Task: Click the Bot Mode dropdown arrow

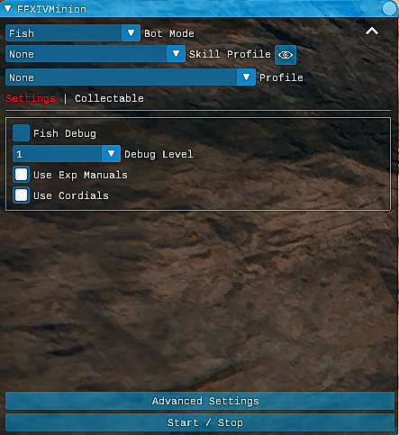Action: pyautogui.click(x=131, y=33)
